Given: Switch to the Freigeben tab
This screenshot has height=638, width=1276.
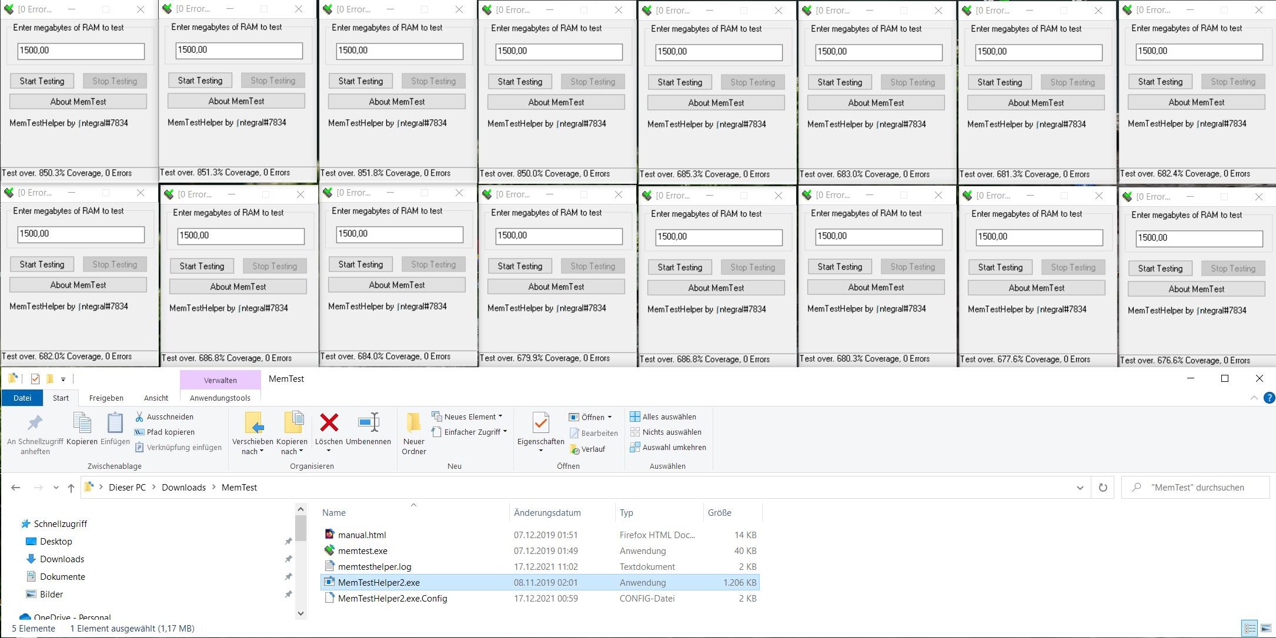Looking at the screenshot, I should coord(106,398).
